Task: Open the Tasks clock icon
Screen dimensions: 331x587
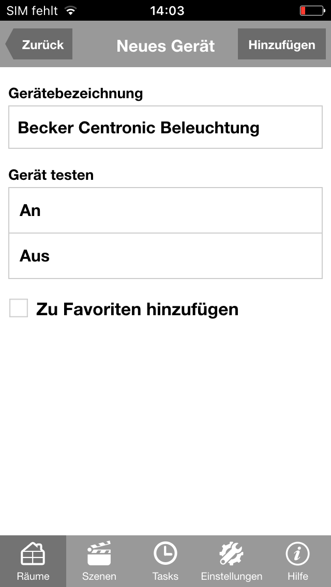Action: (165, 554)
